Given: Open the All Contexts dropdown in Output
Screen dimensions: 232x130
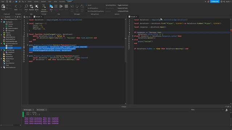Looking at the screenshot, I should coord(42,110).
